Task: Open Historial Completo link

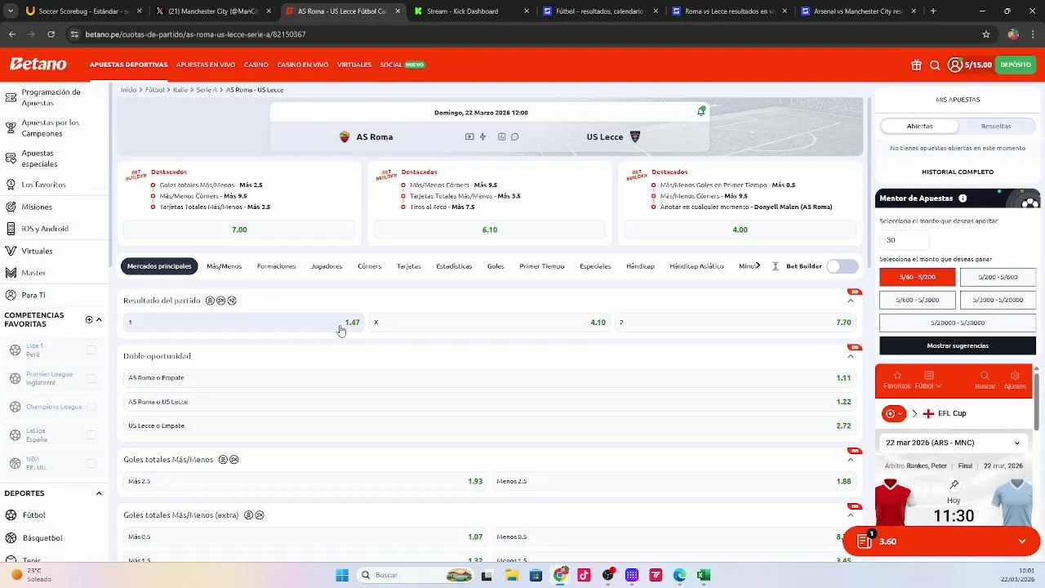Action: [x=958, y=172]
